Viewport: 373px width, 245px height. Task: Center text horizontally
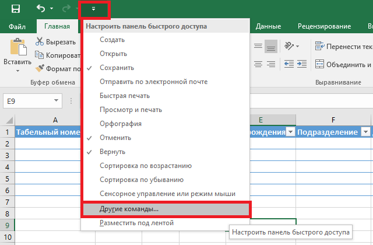pos(258,64)
